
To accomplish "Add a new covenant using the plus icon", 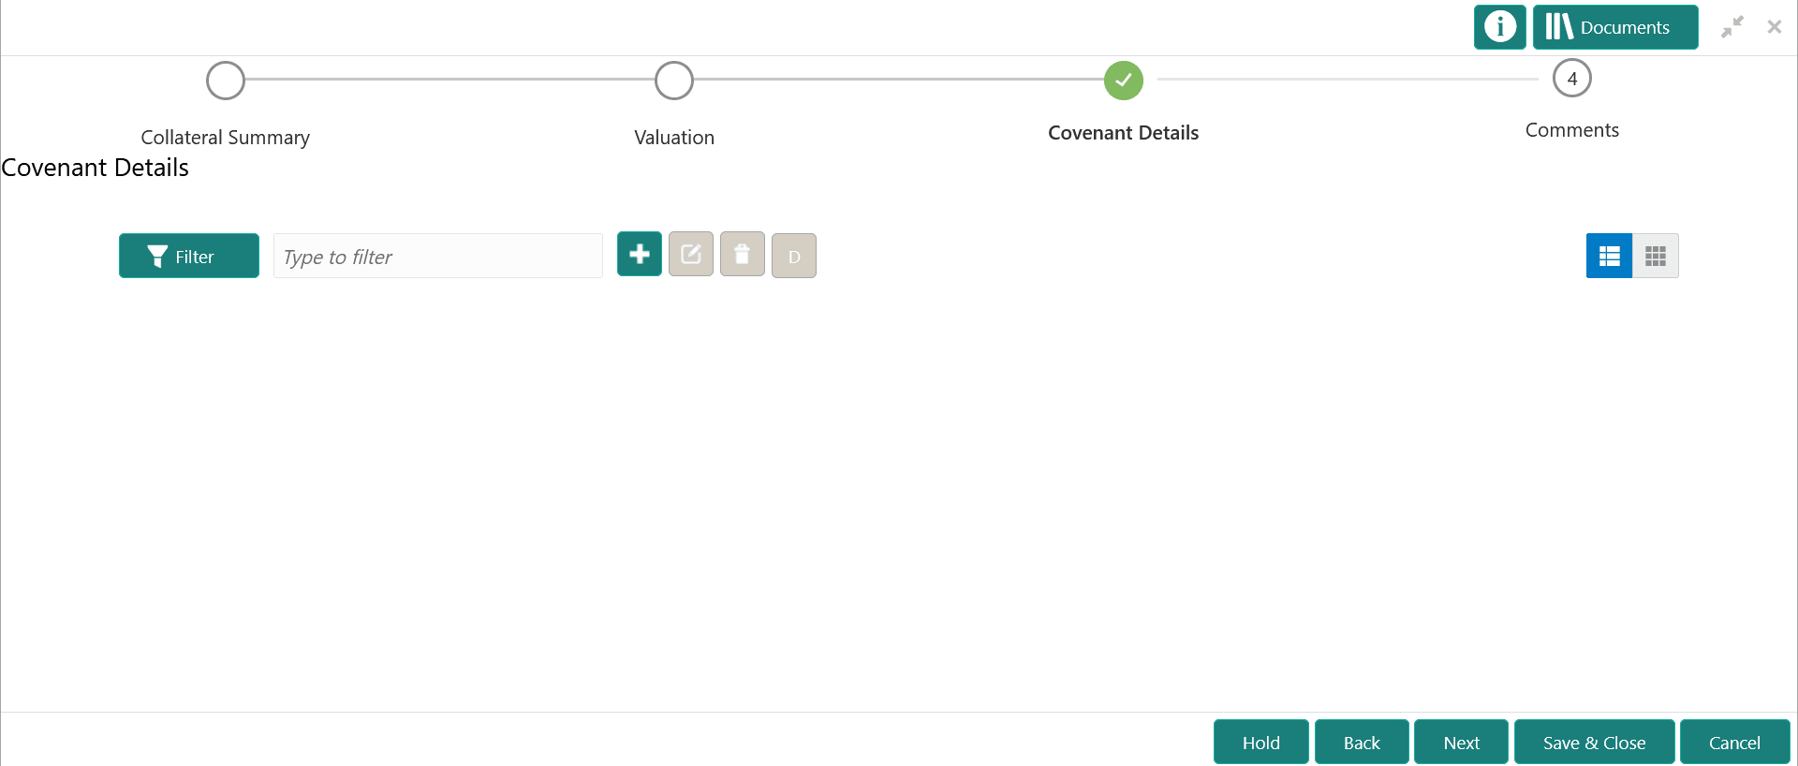I will [x=639, y=254].
